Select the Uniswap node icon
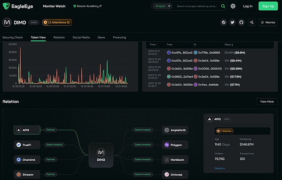 tap(167, 174)
